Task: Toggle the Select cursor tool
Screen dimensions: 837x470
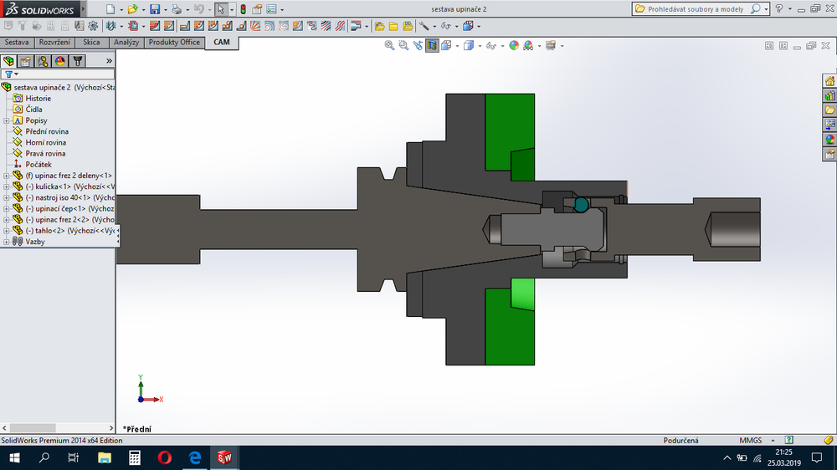Action: click(220, 9)
